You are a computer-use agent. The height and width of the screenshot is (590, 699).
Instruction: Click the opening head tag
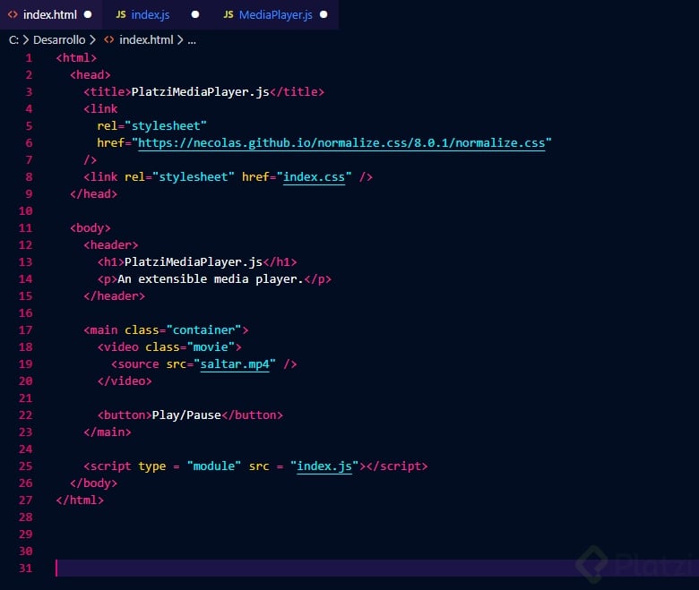pos(90,75)
